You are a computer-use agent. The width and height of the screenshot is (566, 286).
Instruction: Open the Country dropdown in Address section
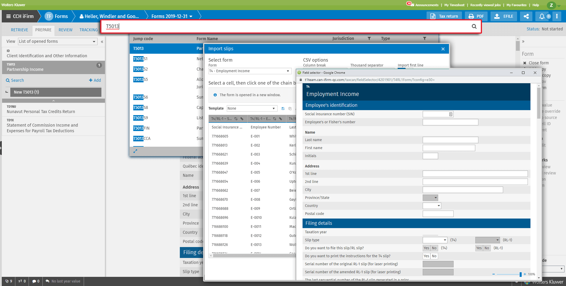[432, 206]
